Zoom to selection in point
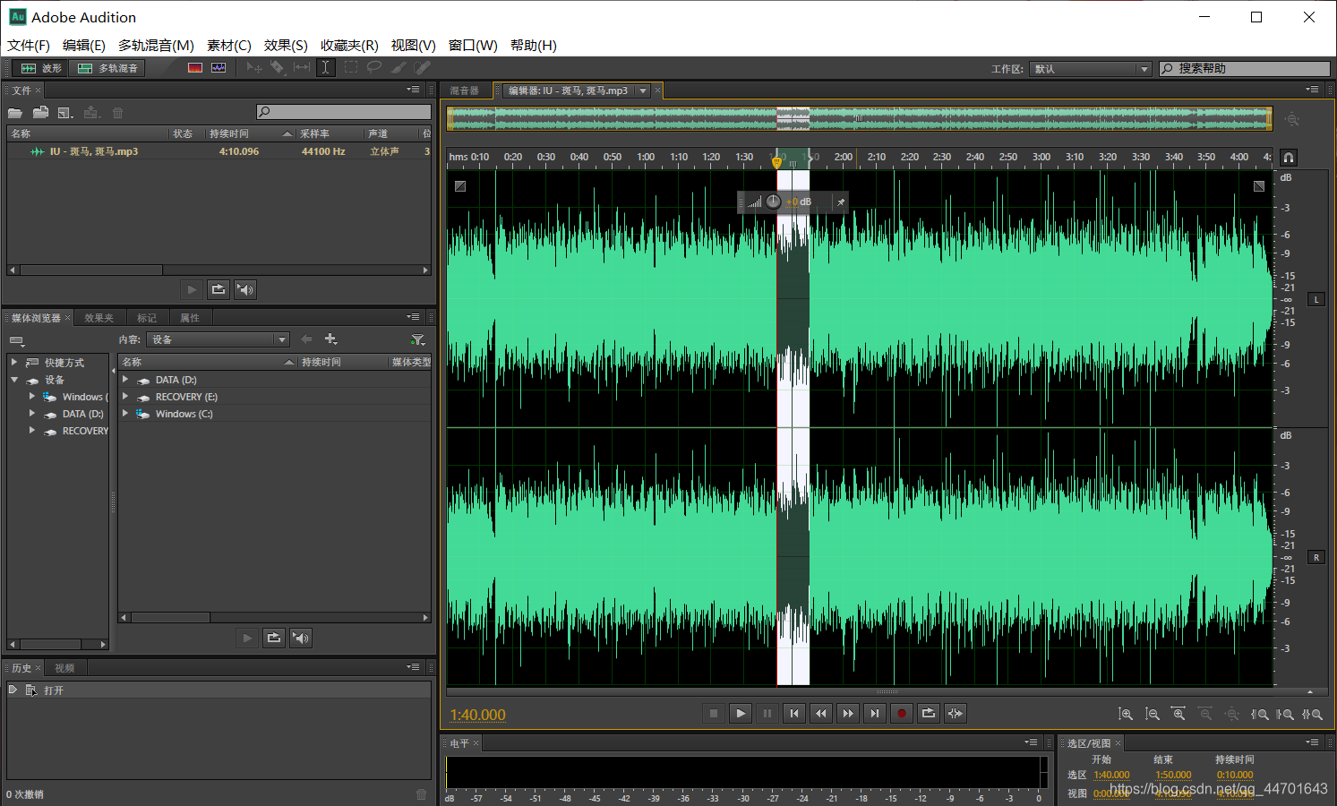The height and width of the screenshot is (806, 1337). 1259,714
